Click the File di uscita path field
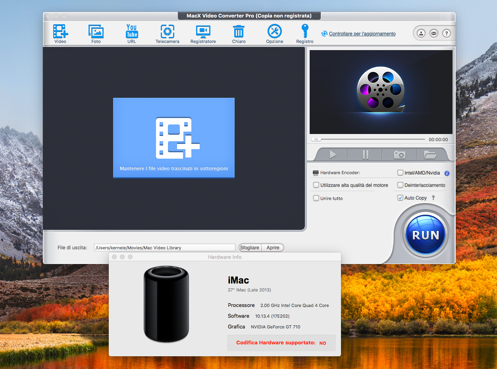The height and width of the screenshot is (369, 497). [165, 248]
